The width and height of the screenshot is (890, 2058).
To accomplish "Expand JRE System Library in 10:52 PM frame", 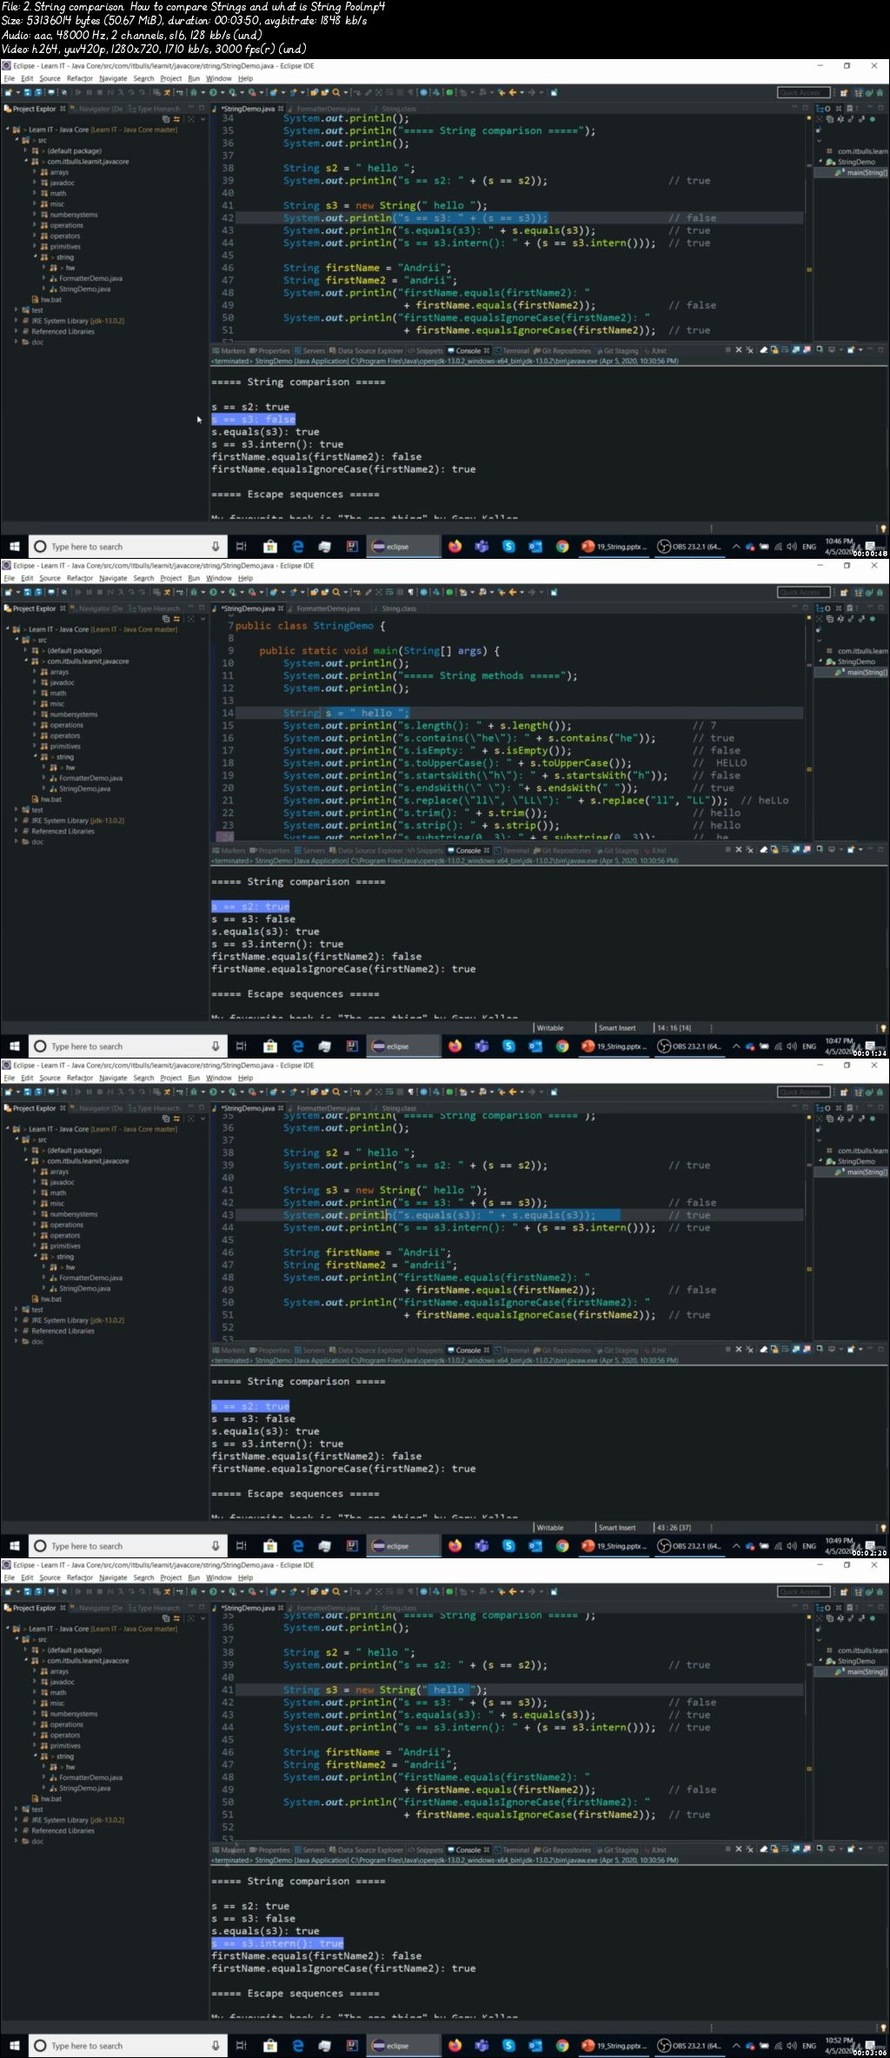I will (x=17, y=1820).
